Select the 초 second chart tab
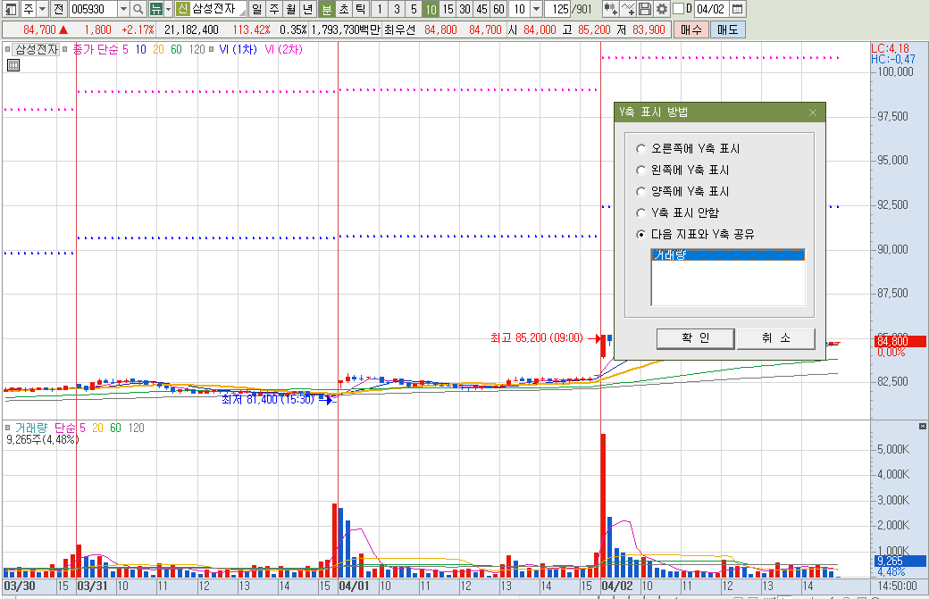 (x=344, y=9)
